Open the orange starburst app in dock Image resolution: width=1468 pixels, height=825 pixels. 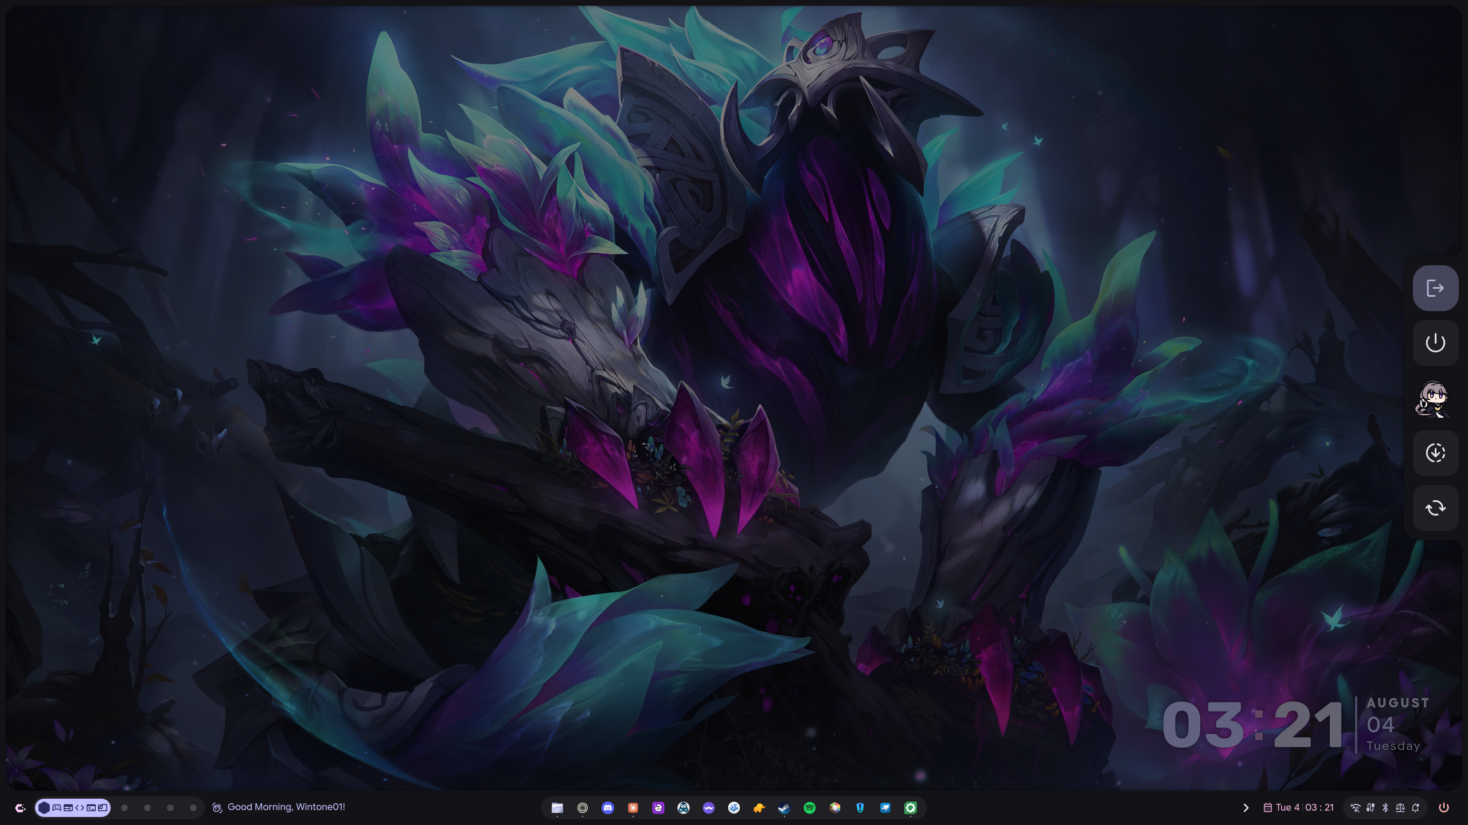[x=633, y=808]
